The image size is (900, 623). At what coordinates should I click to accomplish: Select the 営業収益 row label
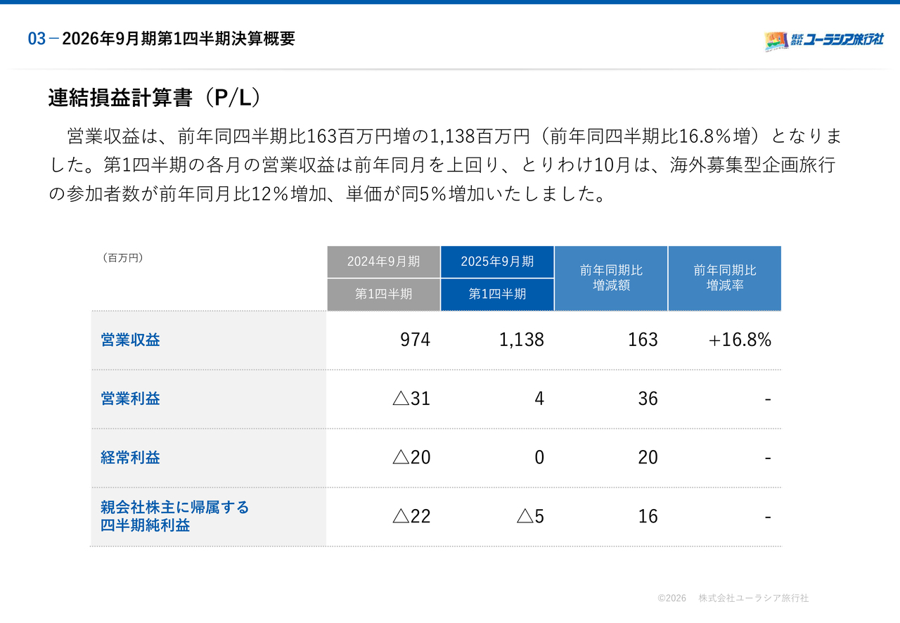coord(131,340)
